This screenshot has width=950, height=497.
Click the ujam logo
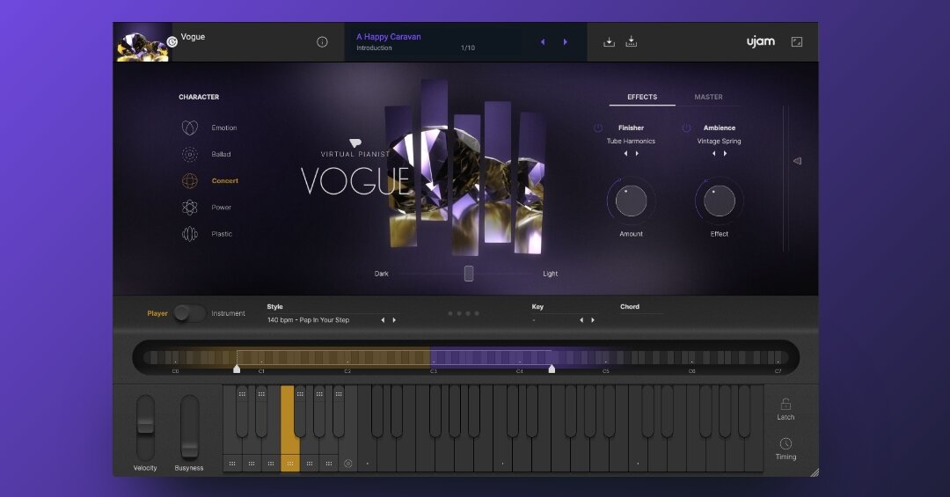point(760,41)
